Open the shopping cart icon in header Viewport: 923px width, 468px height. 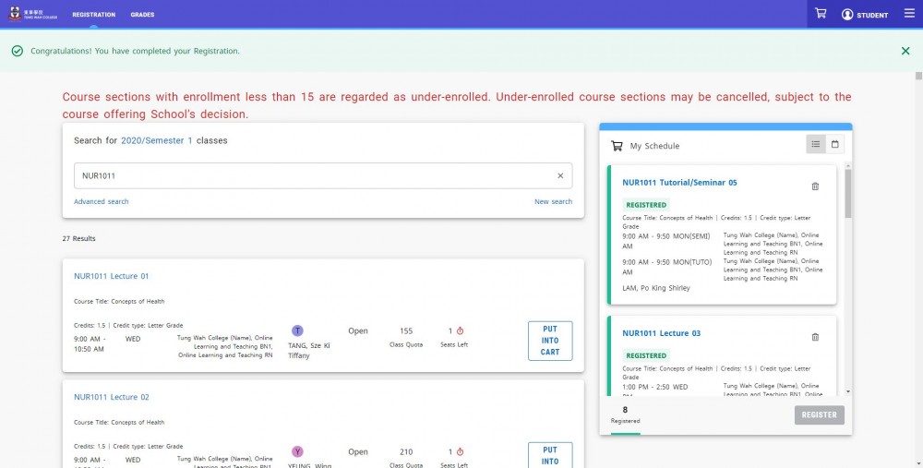820,14
